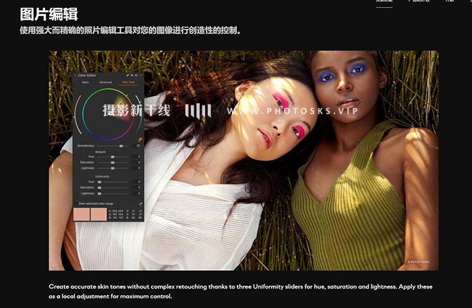Click the HSB readout values at panel bottom right
The image size is (472, 308).
(x=135, y=214)
